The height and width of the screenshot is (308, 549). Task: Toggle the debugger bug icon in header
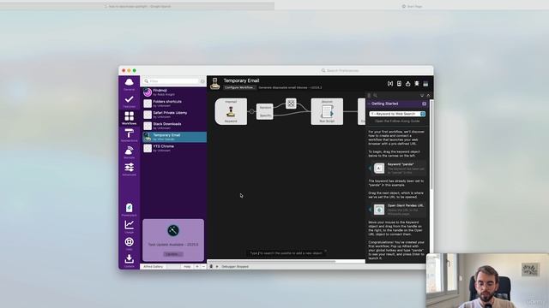point(417,84)
